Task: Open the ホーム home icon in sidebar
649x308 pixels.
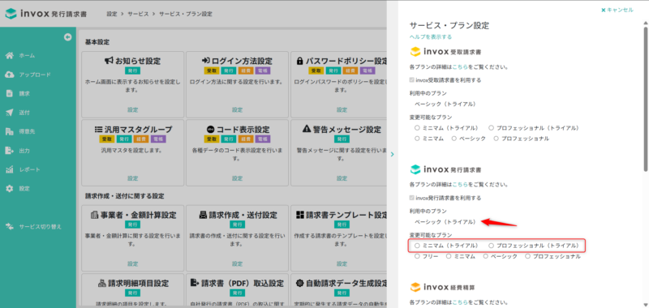Action: (9, 55)
